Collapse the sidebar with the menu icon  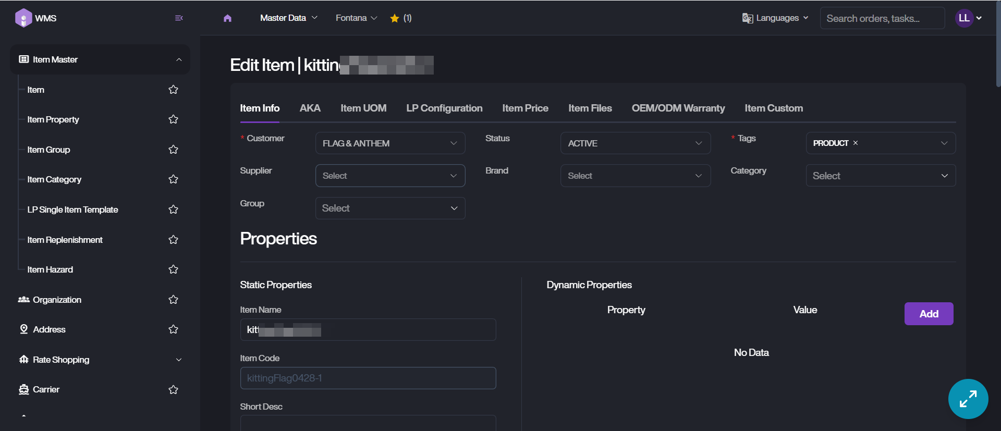(x=179, y=18)
